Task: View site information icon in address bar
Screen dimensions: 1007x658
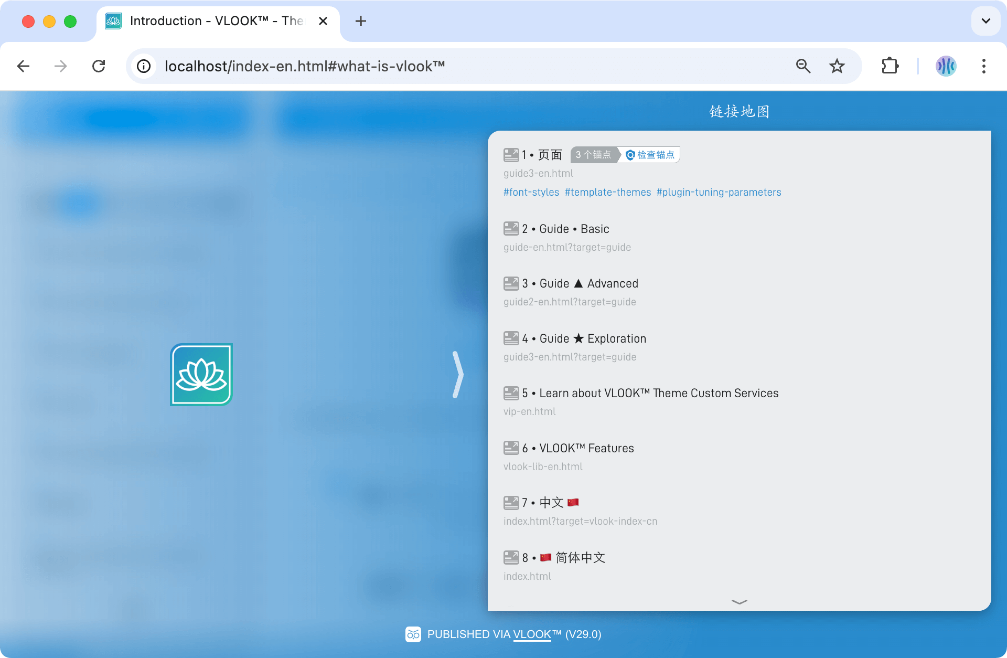Action: pos(144,66)
